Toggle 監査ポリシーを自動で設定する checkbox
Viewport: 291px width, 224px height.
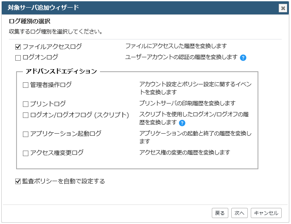(18, 181)
